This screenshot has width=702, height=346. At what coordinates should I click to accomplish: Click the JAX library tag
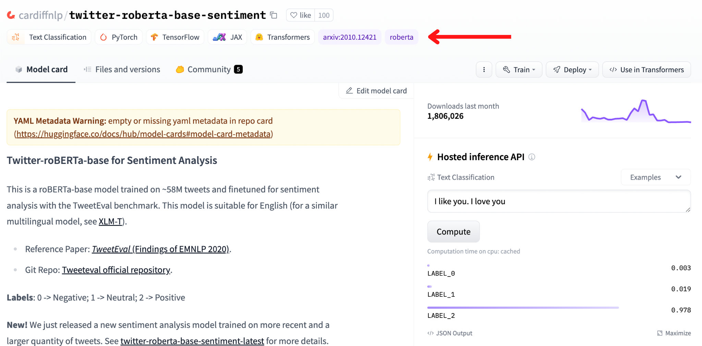(x=228, y=37)
